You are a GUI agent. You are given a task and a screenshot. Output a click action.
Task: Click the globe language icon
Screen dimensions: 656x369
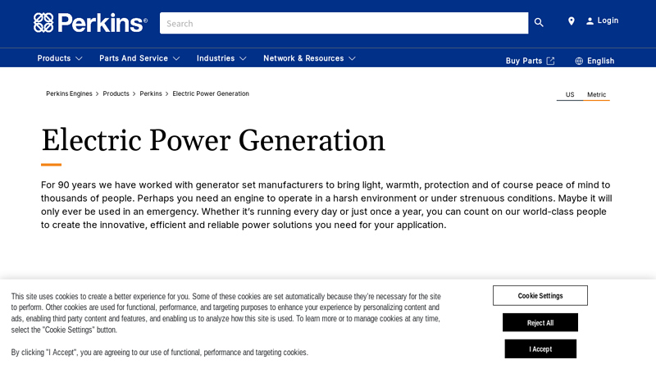point(579,61)
